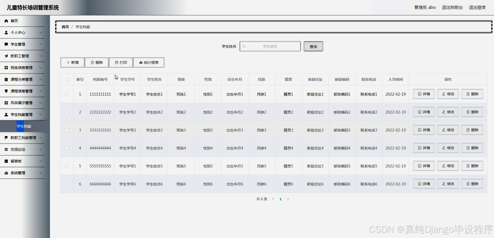Expand the 班级信息管理 chevron

[41, 68]
